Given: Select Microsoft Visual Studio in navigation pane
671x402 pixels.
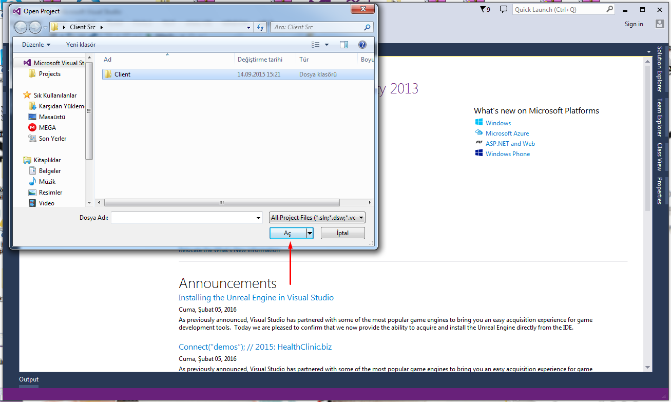Looking at the screenshot, I should [x=53, y=63].
